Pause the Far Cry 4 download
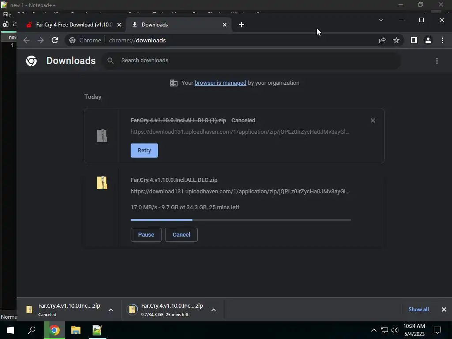This screenshot has width=452, height=339. [146, 235]
